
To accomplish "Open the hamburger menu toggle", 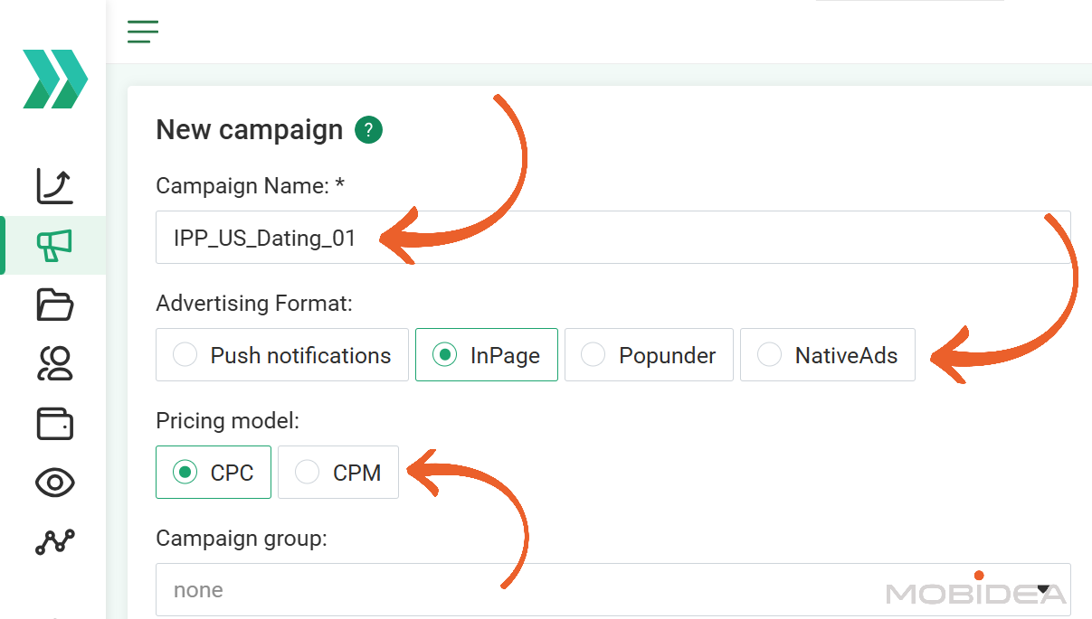I will (143, 32).
